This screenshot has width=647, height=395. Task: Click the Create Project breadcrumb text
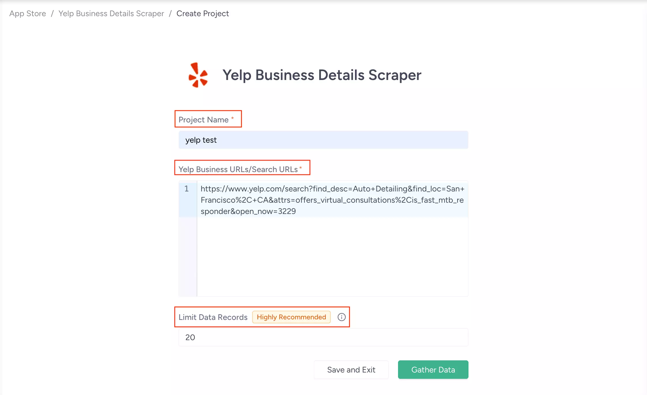click(x=202, y=14)
